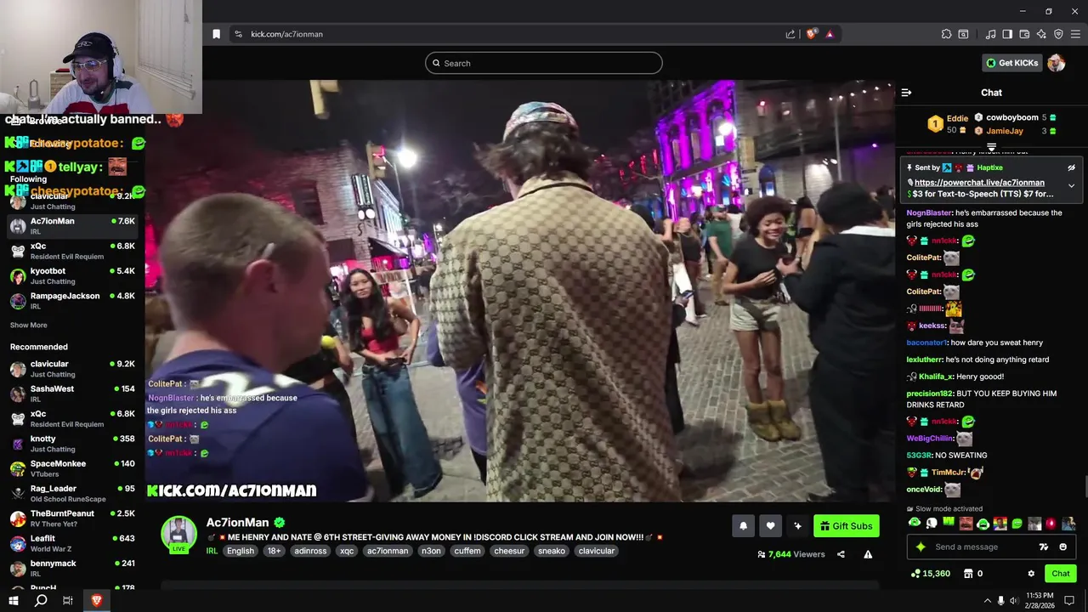
Task: Open browser extensions puzzle icon
Action: pyautogui.click(x=946, y=34)
